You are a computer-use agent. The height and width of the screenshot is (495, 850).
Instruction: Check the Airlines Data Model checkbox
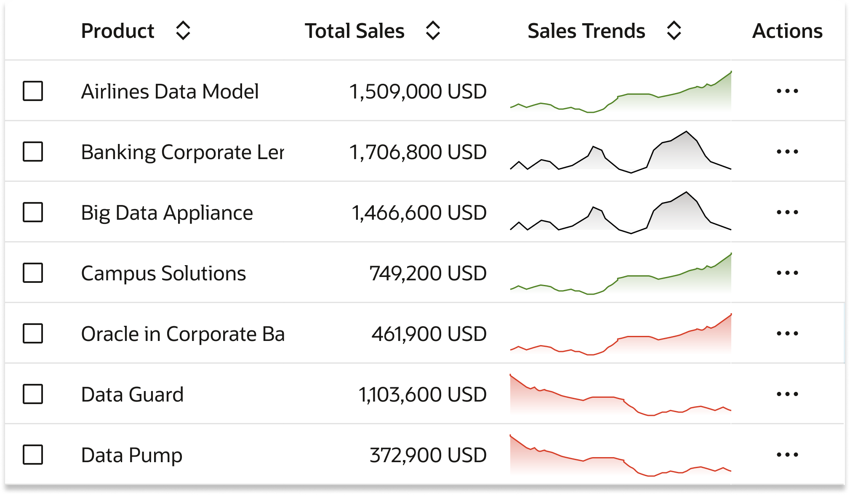pyautogui.click(x=33, y=91)
